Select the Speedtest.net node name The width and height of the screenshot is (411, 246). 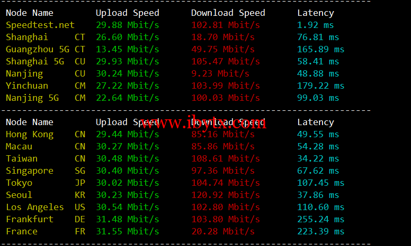[40, 25]
